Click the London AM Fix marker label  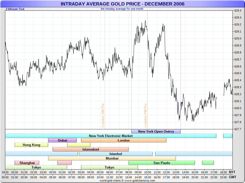[103, 115]
